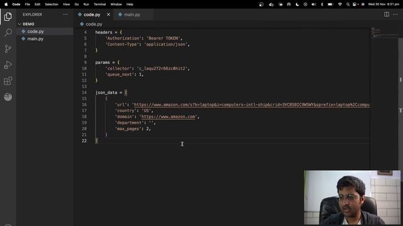The height and width of the screenshot is (226, 403).
Task: Open the Go menu
Action: tap(77, 4)
